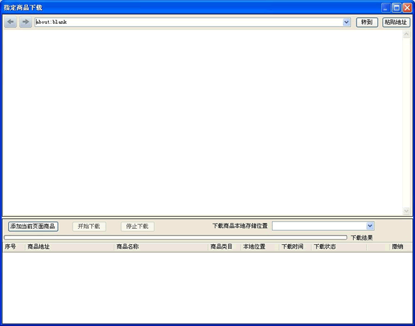Sort by the 商品类目 column header
This screenshot has width=415, height=326.
pyautogui.click(x=224, y=247)
